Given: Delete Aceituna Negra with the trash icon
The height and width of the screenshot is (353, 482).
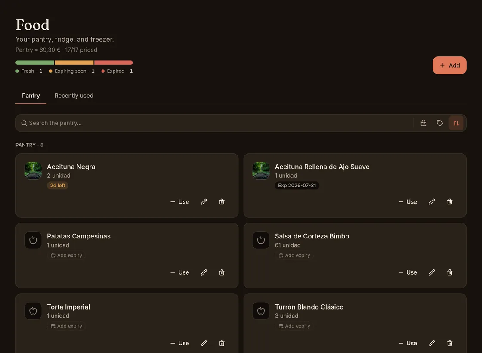Looking at the screenshot, I should pyautogui.click(x=222, y=202).
